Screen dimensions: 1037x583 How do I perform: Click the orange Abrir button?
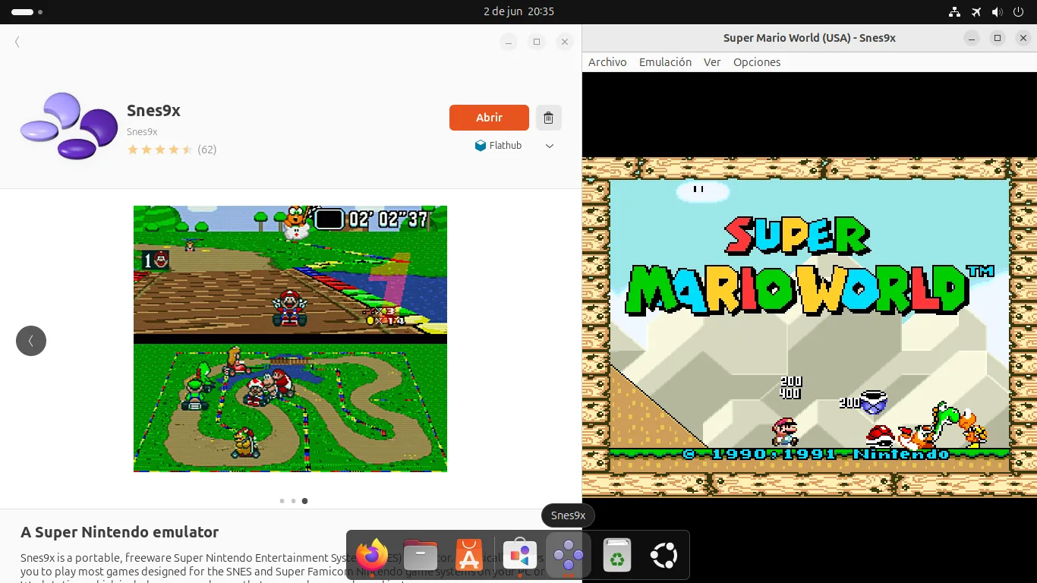[x=489, y=118]
